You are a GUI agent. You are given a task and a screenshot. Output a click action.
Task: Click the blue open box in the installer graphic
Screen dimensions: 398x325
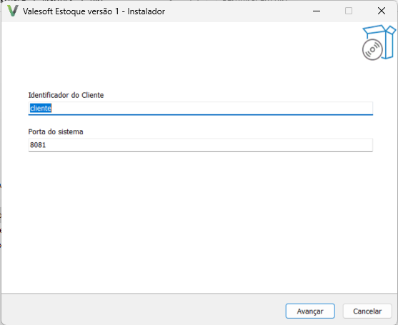(383, 41)
